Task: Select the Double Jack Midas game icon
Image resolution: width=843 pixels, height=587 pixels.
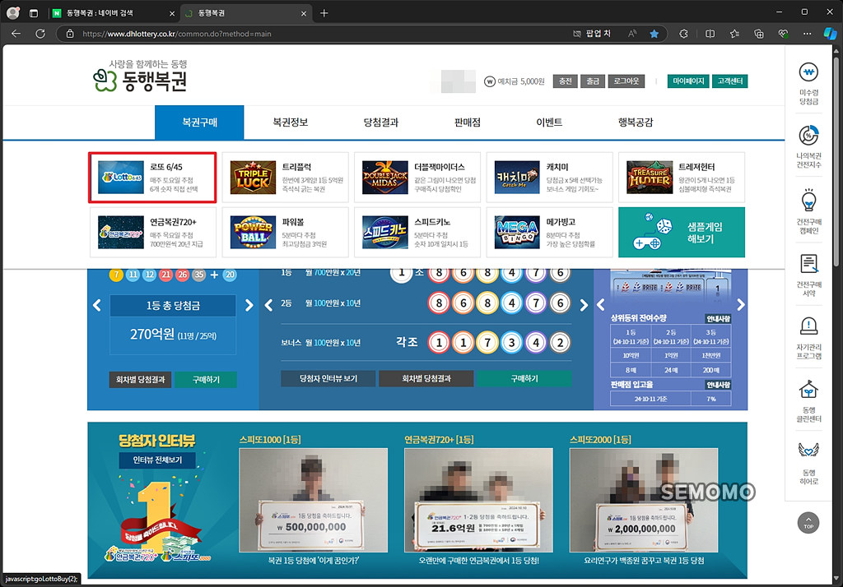Action: [x=385, y=178]
